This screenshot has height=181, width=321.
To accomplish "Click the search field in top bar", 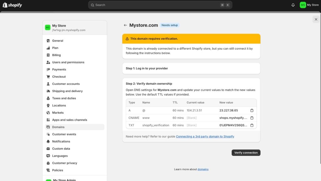I will click(160, 5).
